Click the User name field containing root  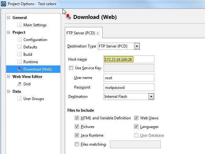pyautogui.click(x=129, y=78)
